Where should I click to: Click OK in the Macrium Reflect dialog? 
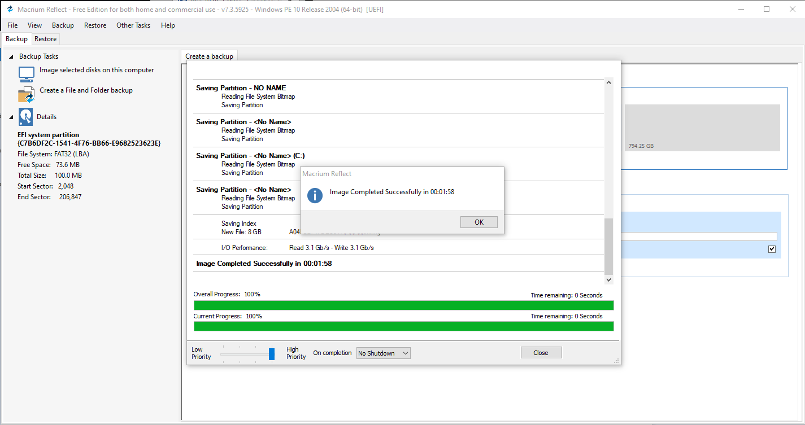(479, 222)
